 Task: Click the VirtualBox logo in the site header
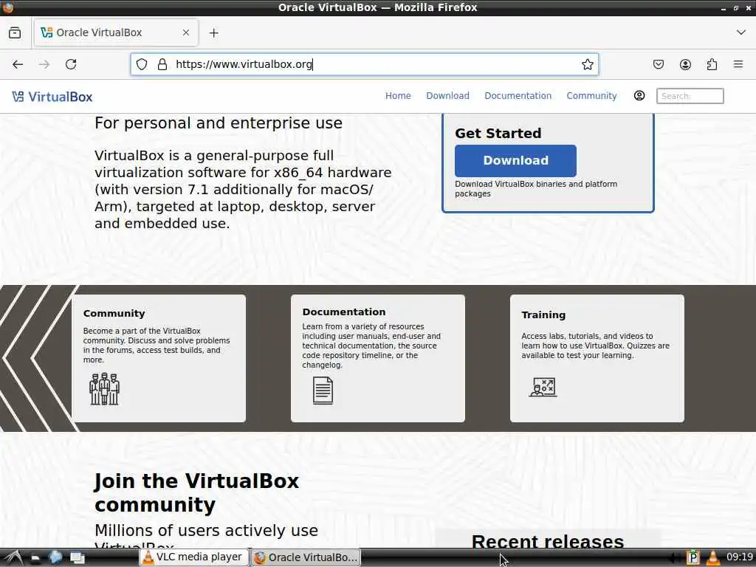coord(52,97)
